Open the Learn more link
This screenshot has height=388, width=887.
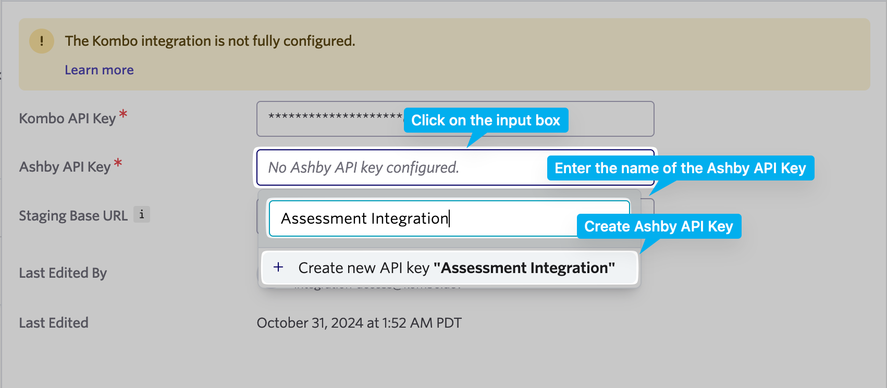pos(99,70)
